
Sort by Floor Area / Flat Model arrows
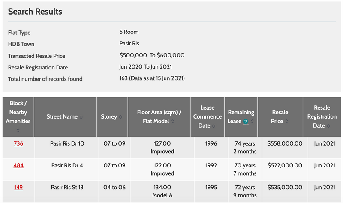coord(173,122)
